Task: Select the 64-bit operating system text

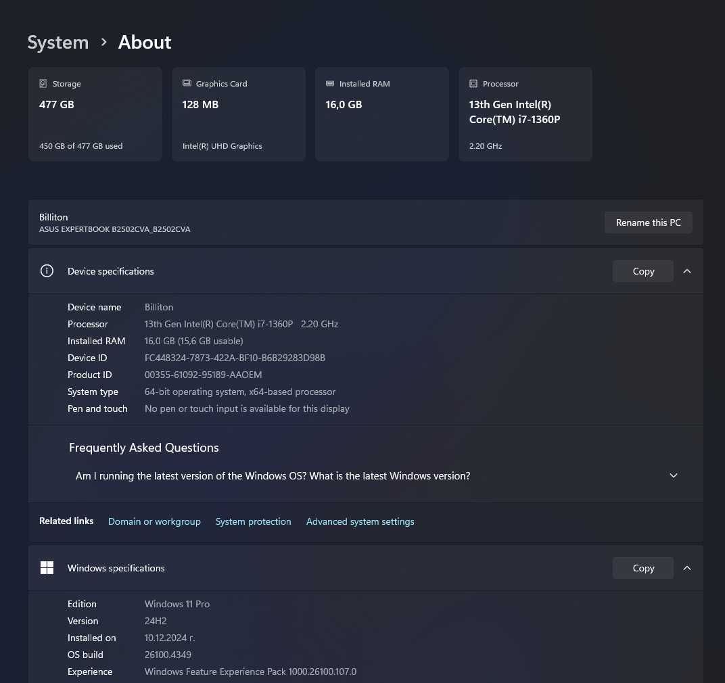Action: [240, 392]
